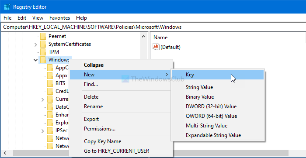306x158 pixels.
Task: Expand the Curre... subkey arrow
Action: pyautogui.click(x=43, y=100)
